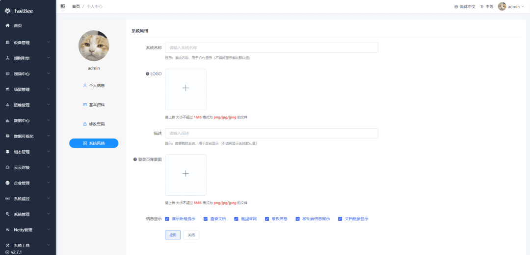The width and height of the screenshot is (530, 255).
Task: Click the 修改密码 lock icon
Action: 85,124
